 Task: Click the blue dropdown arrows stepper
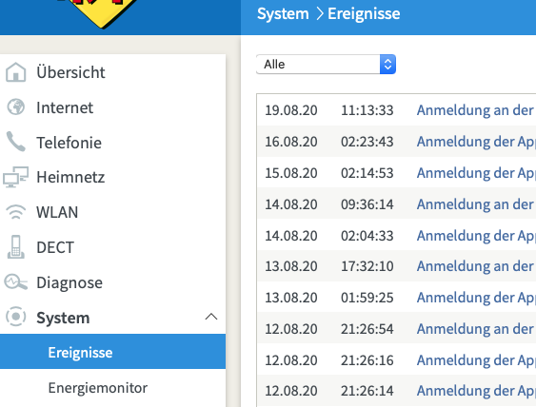coord(387,65)
